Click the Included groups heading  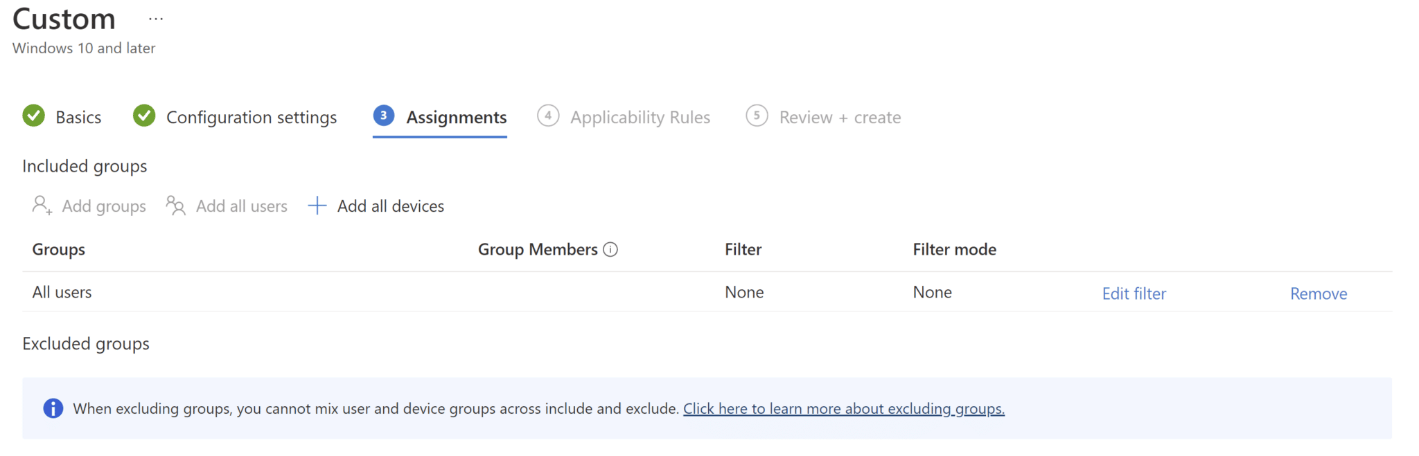85,166
